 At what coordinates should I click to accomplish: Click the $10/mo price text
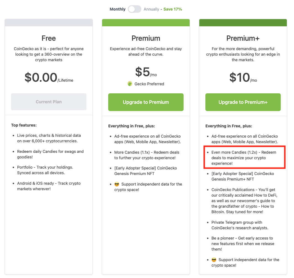coord(243,78)
